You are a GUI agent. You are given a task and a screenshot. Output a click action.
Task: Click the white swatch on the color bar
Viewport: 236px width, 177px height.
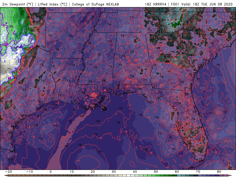[x=129, y=176]
